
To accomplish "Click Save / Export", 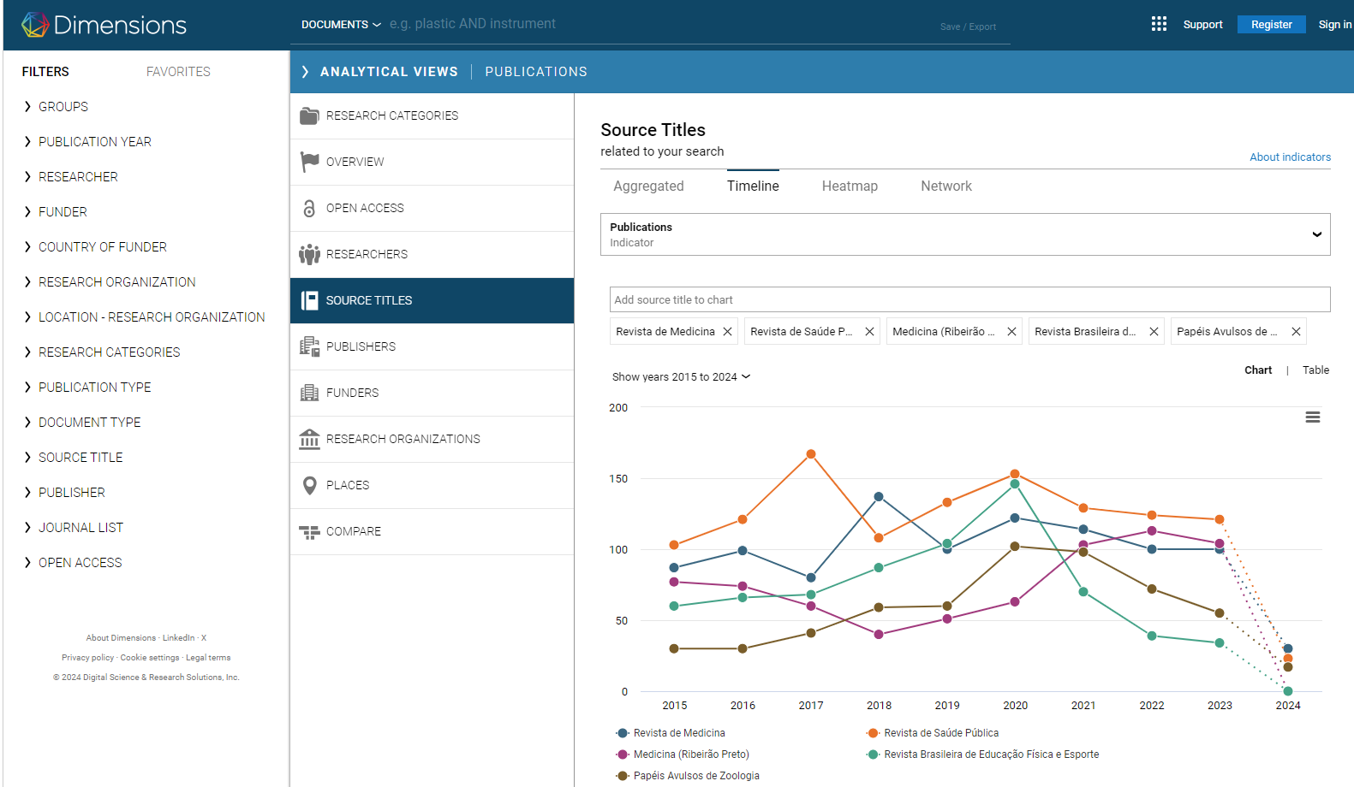I will [968, 27].
